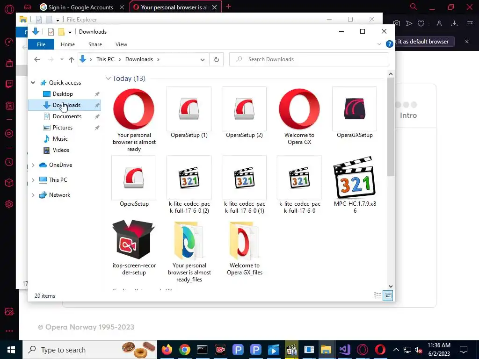This screenshot has width=479, height=359.
Task: Expand the This PC tree node
Action: coord(33,180)
